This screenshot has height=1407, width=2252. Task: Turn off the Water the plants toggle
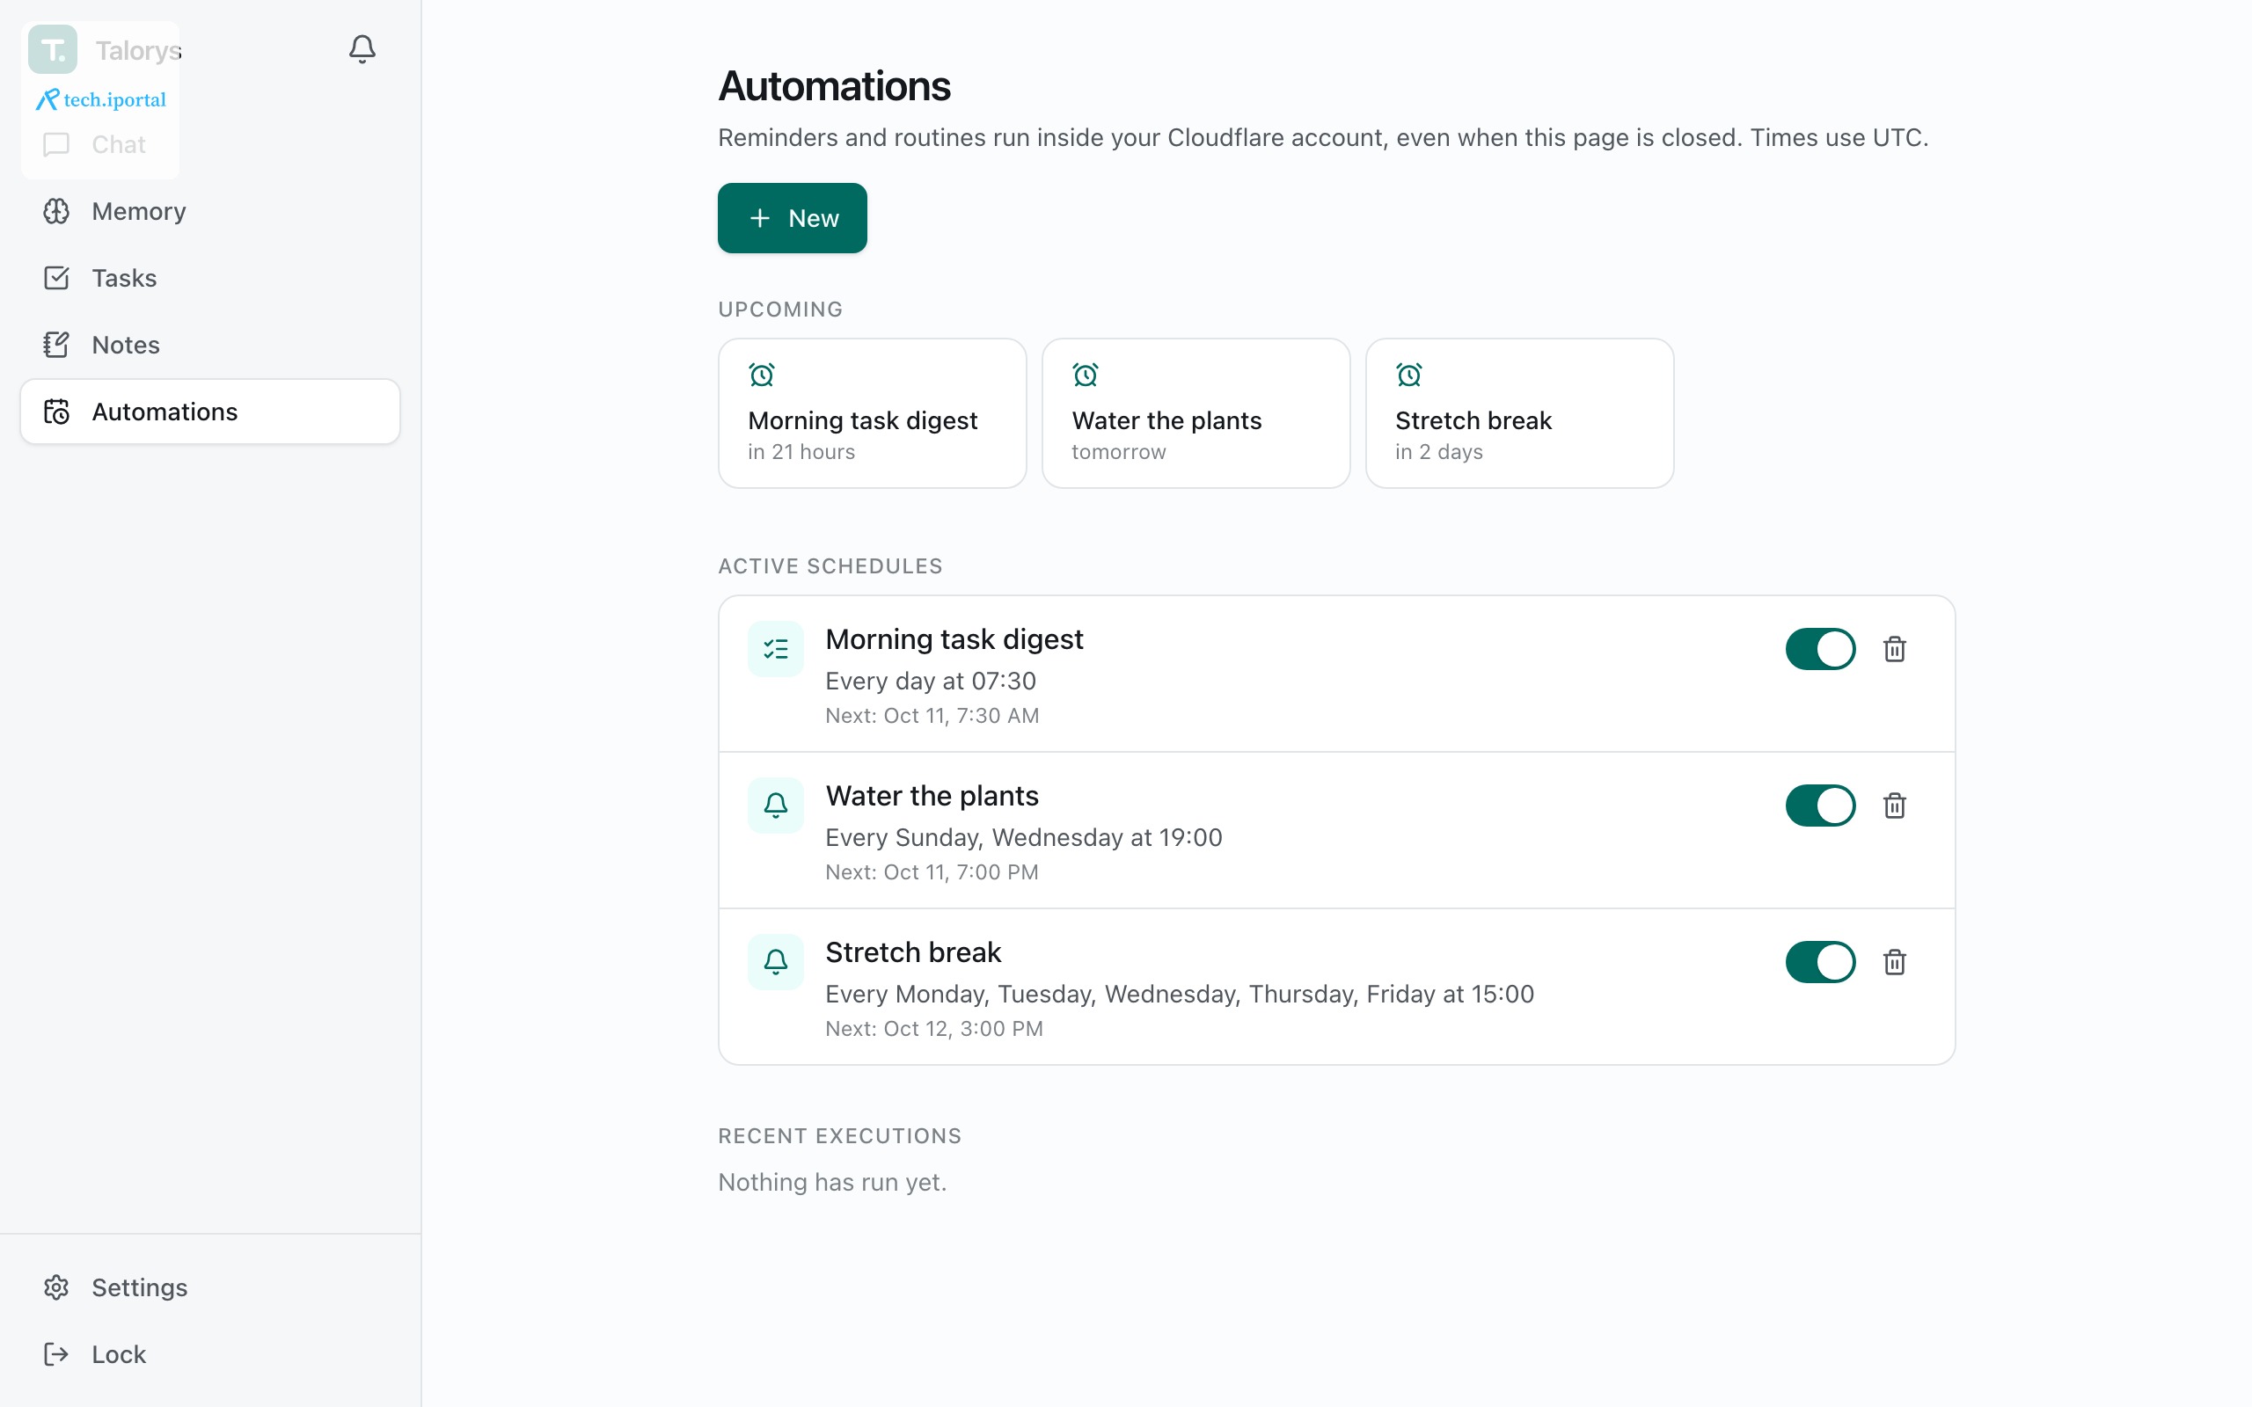pos(1820,805)
